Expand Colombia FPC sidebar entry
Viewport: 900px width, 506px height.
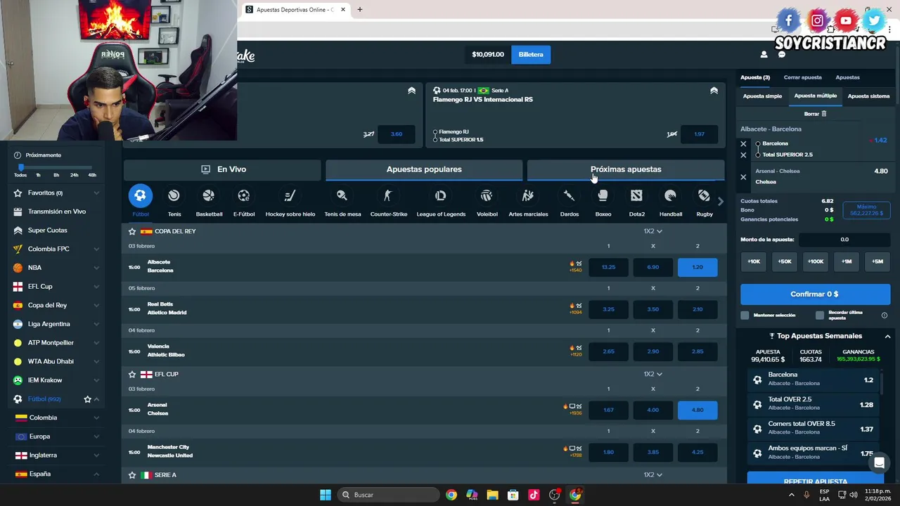[x=96, y=249]
